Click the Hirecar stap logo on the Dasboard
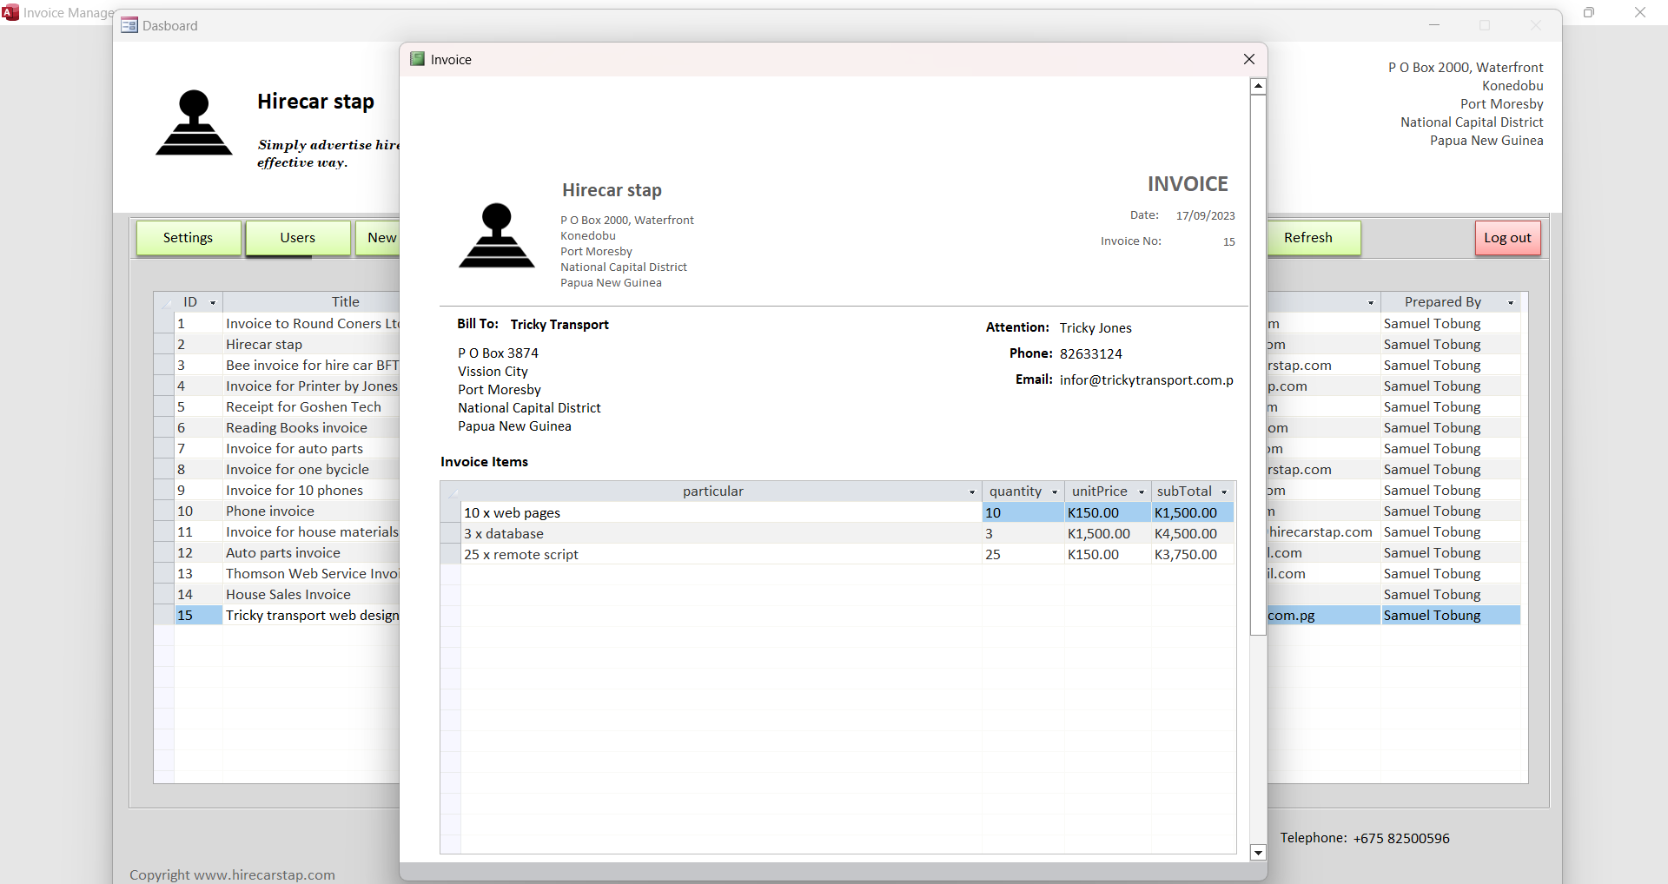1668x884 pixels. click(x=194, y=122)
